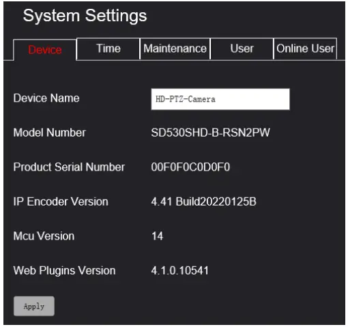Click the Apply button
This screenshot has width=348, height=327.
(34, 306)
